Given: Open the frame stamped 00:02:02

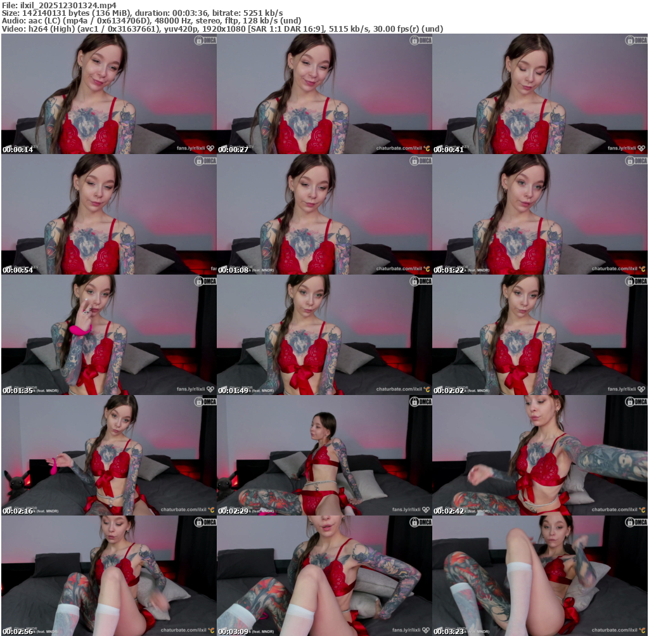Looking at the screenshot, I should tap(540, 335).
